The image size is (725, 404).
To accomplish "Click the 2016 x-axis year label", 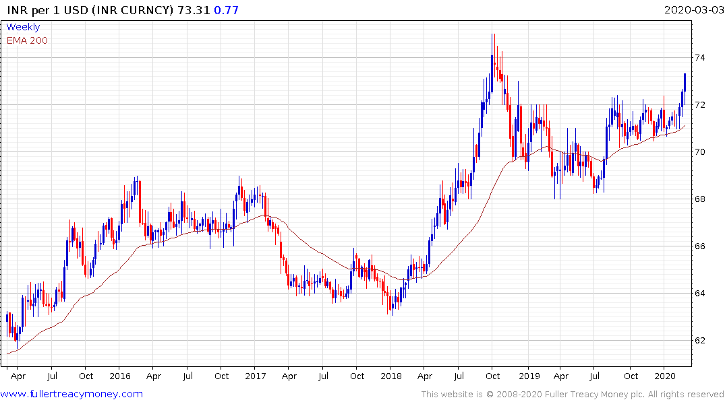I will tap(120, 376).
